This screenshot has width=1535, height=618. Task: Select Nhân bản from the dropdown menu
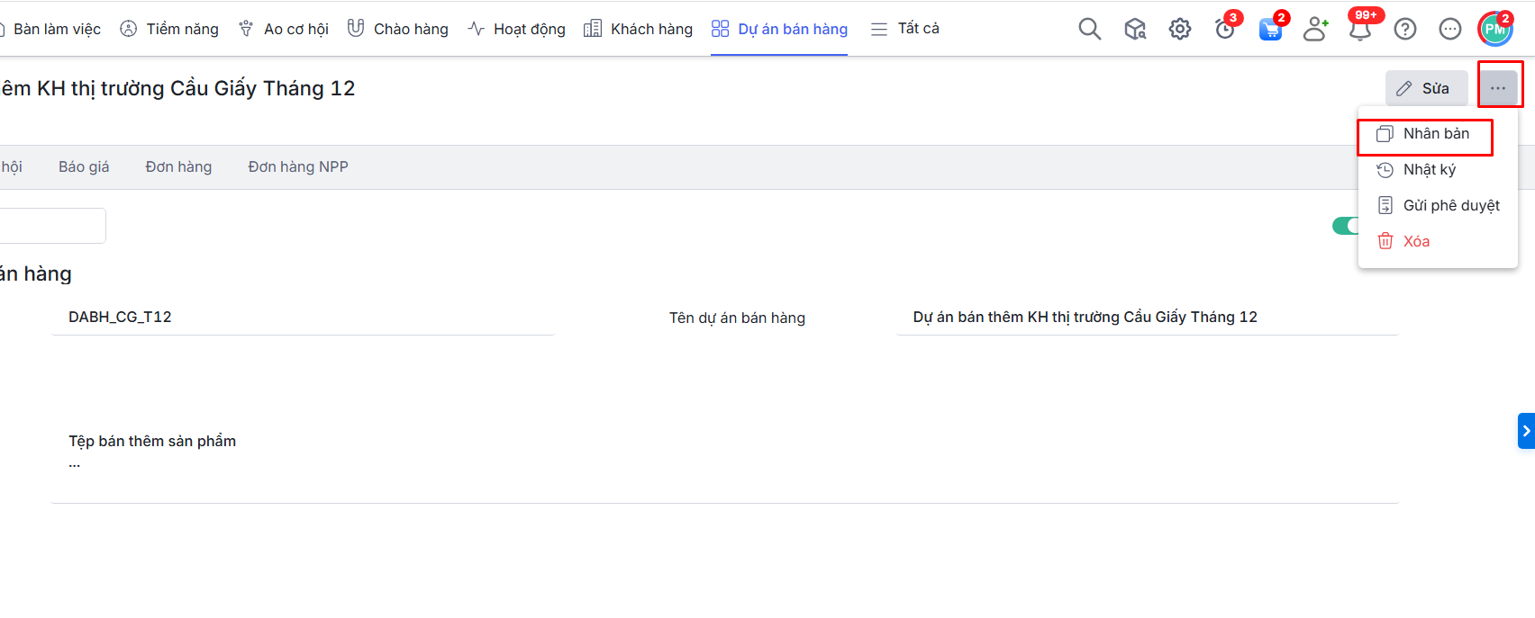point(1435,134)
